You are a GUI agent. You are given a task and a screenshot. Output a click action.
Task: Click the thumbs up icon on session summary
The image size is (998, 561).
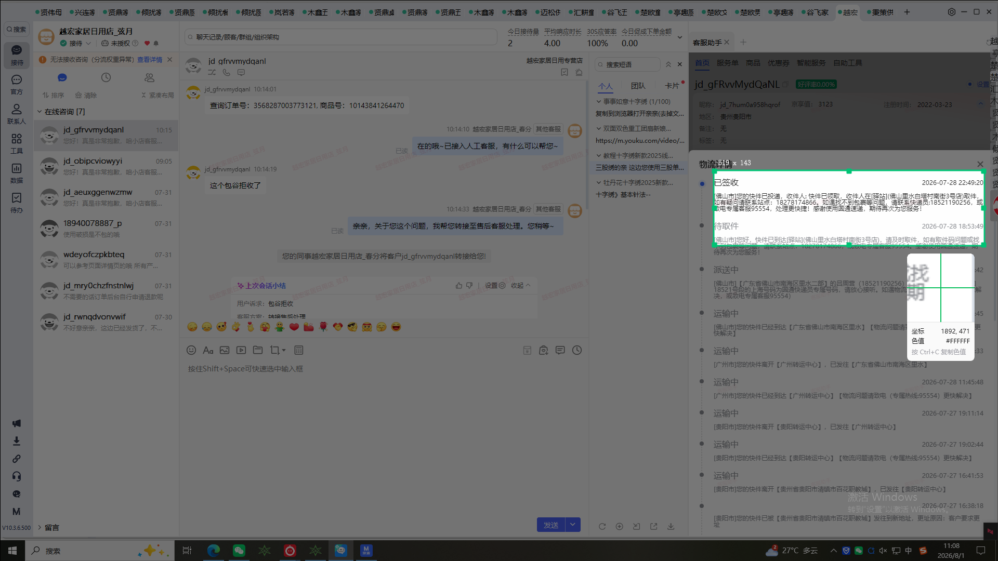459,286
